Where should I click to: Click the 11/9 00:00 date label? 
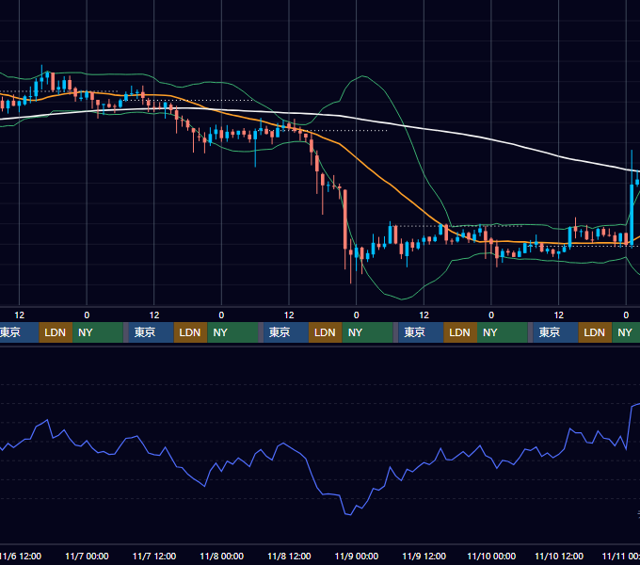pos(357,556)
